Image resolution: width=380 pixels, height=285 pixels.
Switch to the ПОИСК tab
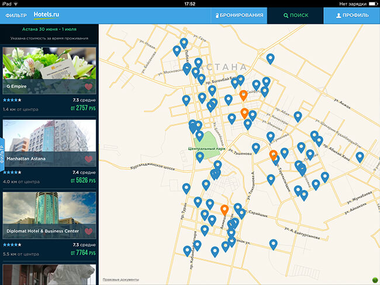pyautogui.click(x=295, y=15)
